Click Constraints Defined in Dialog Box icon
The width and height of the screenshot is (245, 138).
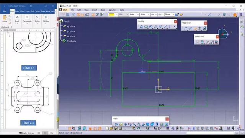point(198,42)
